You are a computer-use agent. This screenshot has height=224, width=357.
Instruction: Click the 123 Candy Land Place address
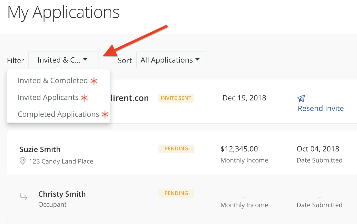click(61, 161)
